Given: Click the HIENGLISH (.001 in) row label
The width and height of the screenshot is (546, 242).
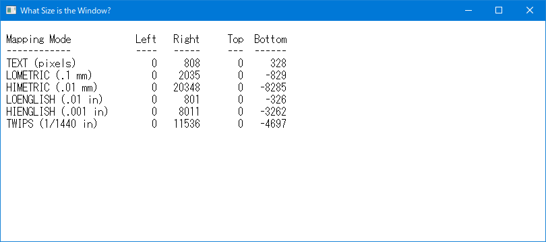Looking at the screenshot, I should pos(57,112).
